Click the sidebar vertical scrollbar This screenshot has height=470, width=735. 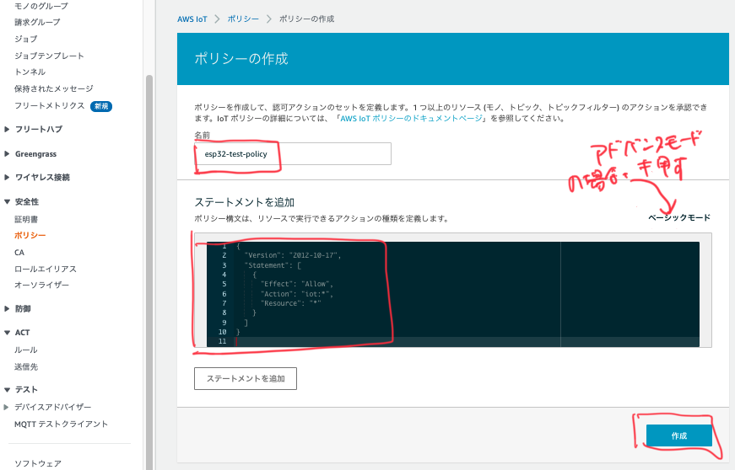pyautogui.click(x=149, y=271)
